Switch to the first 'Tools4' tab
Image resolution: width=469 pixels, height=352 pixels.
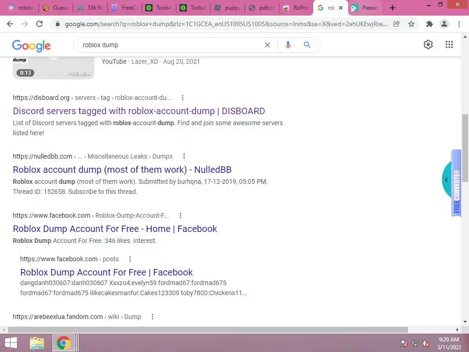(x=159, y=8)
